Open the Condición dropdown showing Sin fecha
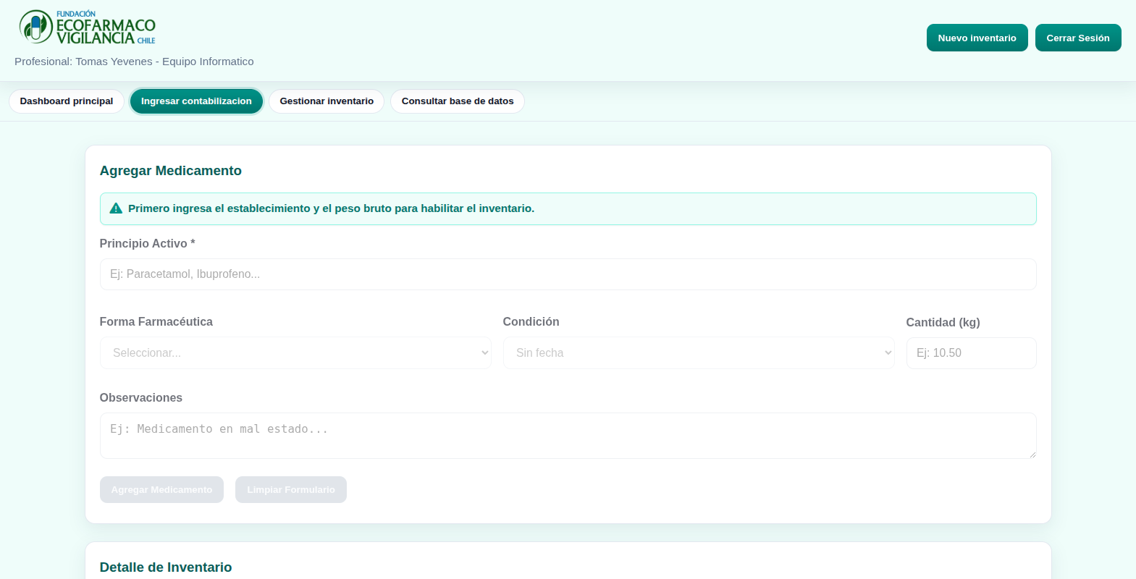Image resolution: width=1136 pixels, height=579 pixels. 698,353
